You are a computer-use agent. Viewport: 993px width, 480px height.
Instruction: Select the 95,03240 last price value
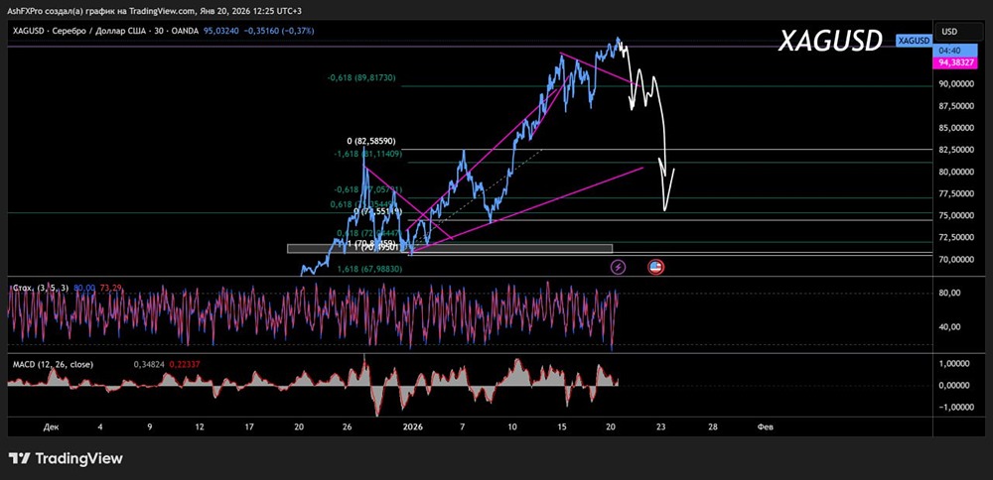(221, 31)
